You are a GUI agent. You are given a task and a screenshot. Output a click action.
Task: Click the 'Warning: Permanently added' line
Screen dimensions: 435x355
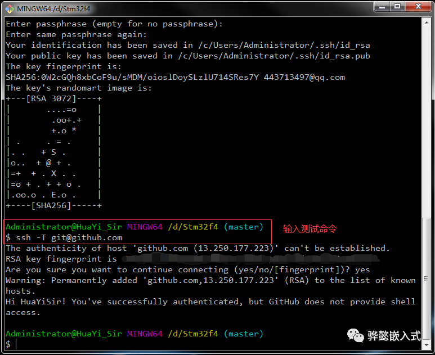point(211,286)
